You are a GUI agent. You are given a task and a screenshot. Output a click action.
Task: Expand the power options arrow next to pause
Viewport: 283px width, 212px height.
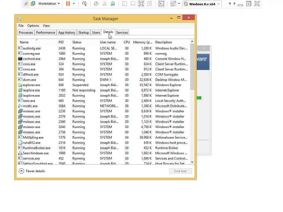pyautogui.click(x=74, y=4)
